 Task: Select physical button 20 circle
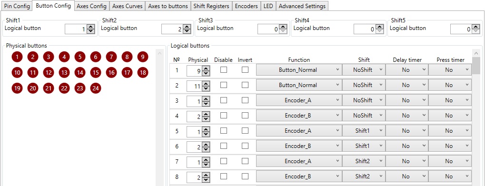tap(33, 88)
